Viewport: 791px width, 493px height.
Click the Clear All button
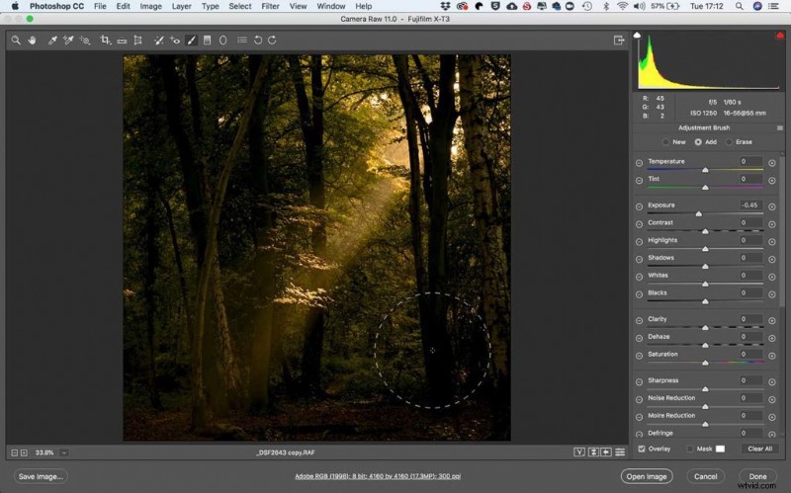(x=759, y=449)
